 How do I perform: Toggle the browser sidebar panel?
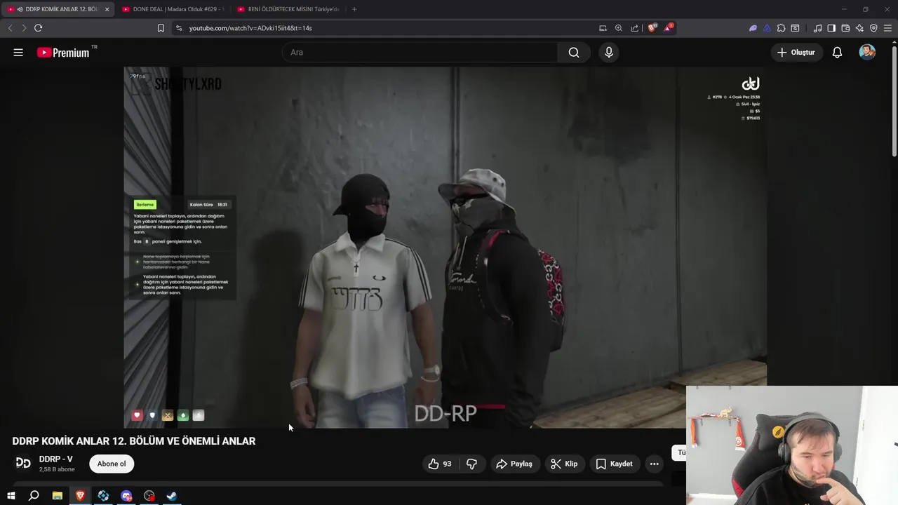tap(831, 28)
